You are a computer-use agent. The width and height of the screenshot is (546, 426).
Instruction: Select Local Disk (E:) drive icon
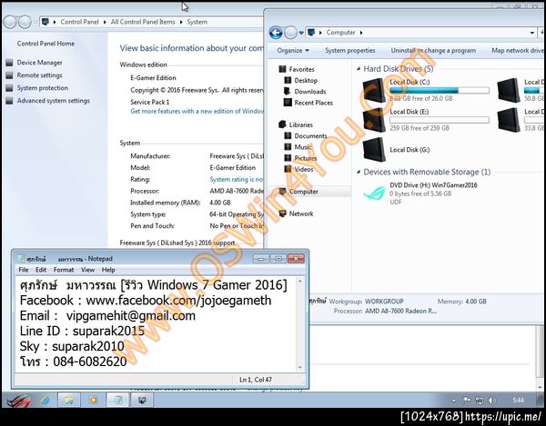pyautogui.click(x=374, y=120)
